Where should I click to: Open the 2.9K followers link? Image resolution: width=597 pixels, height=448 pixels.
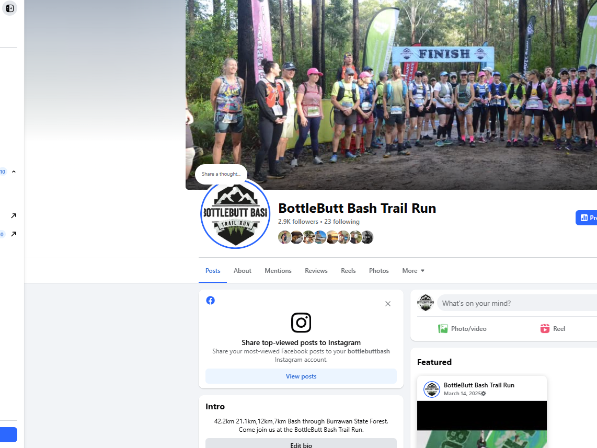tap(298, 222)
